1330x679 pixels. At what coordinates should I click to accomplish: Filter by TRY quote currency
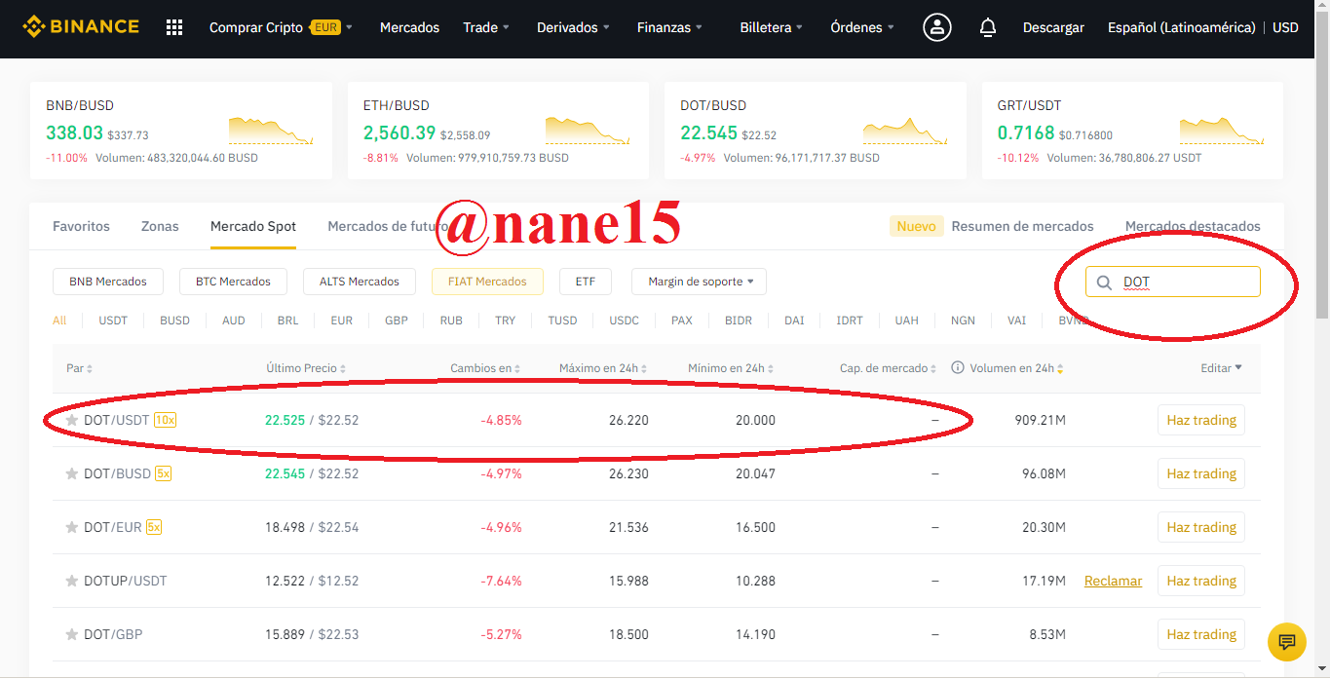pyautogui.click(x=505, y=320)
